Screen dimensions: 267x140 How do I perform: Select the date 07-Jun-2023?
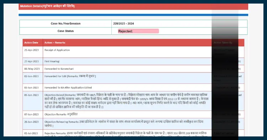tap(31, 115)
